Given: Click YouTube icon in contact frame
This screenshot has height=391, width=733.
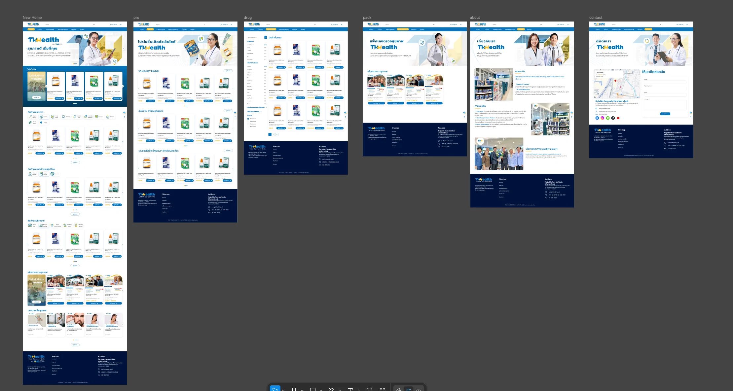Looking at the screenshot, I should pos(618,118).
